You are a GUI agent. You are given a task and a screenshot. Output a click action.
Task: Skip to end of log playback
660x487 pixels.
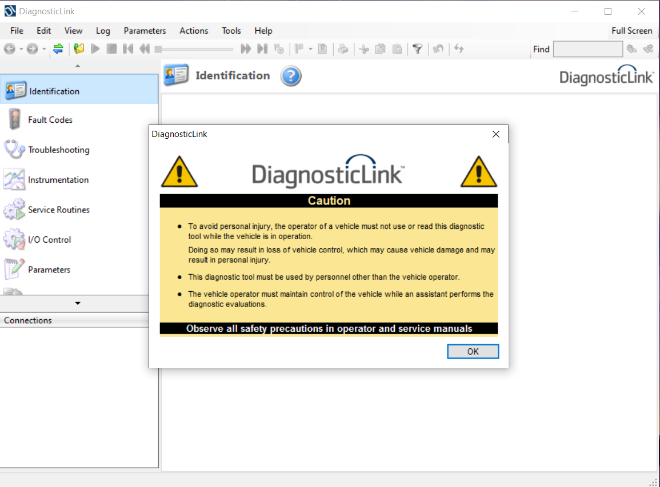coord(262,49)
